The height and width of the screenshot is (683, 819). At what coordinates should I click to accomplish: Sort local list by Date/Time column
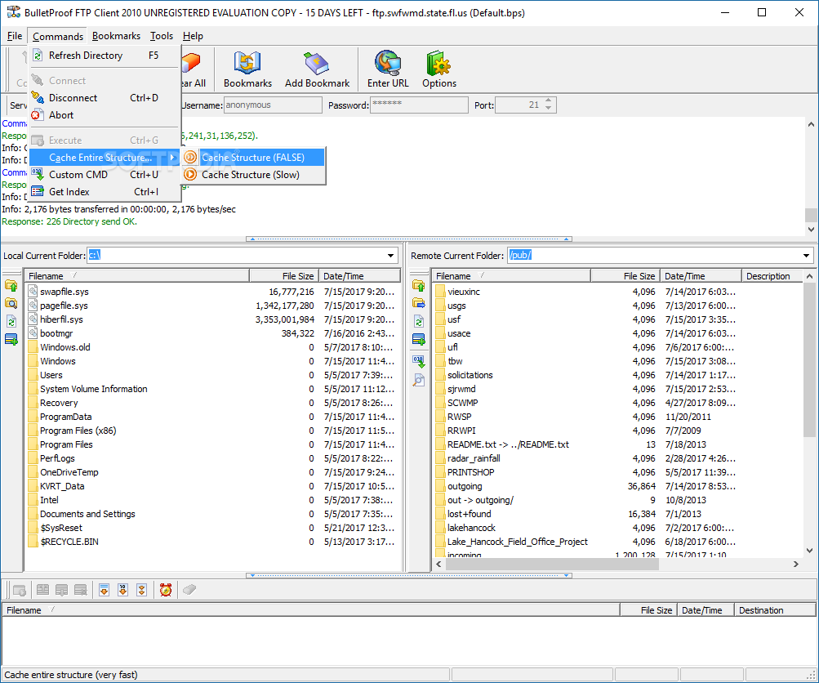pos(359,276)
